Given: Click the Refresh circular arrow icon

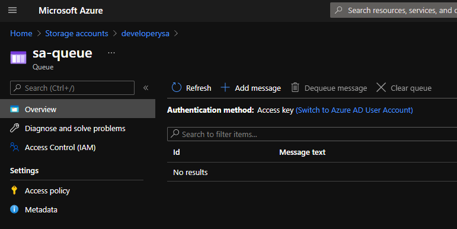Looking at the screenshot, I should click(176, 87).
